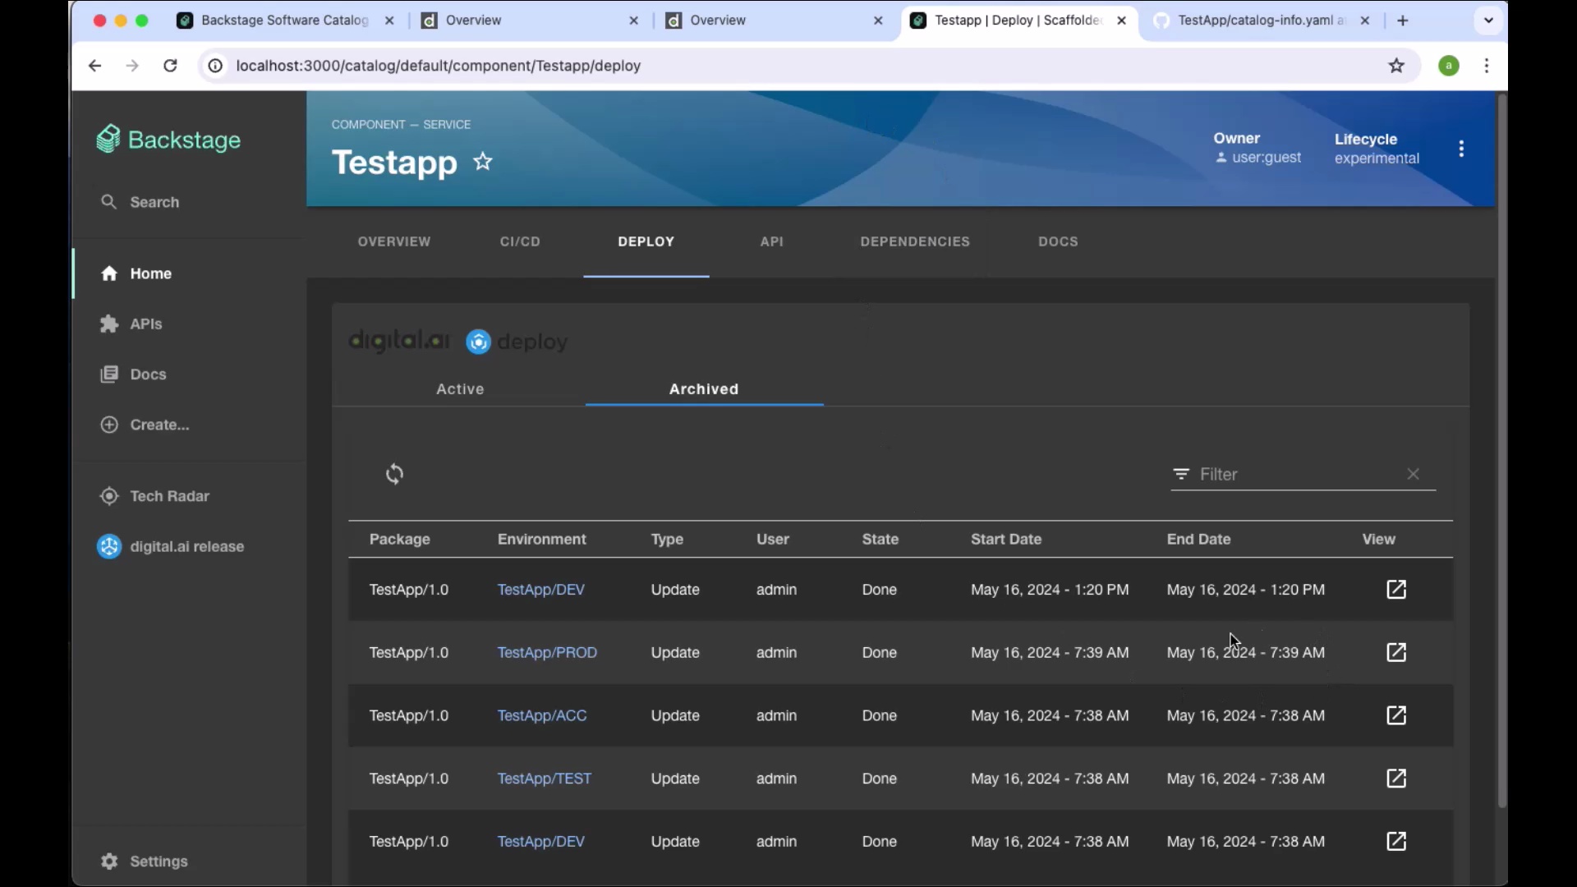The image size is (1577, 887).
Task: Click the user:guest owner link
Action: click(1266, 158)
